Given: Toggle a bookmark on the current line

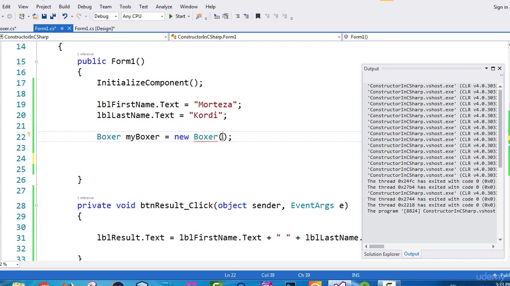Looking at the screenshot, I should tap(258, 16).
